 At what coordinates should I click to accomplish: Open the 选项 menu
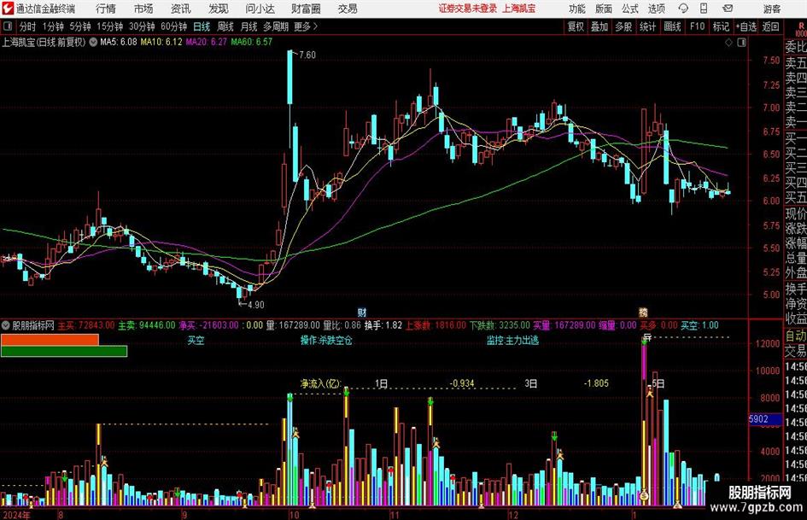656,9
